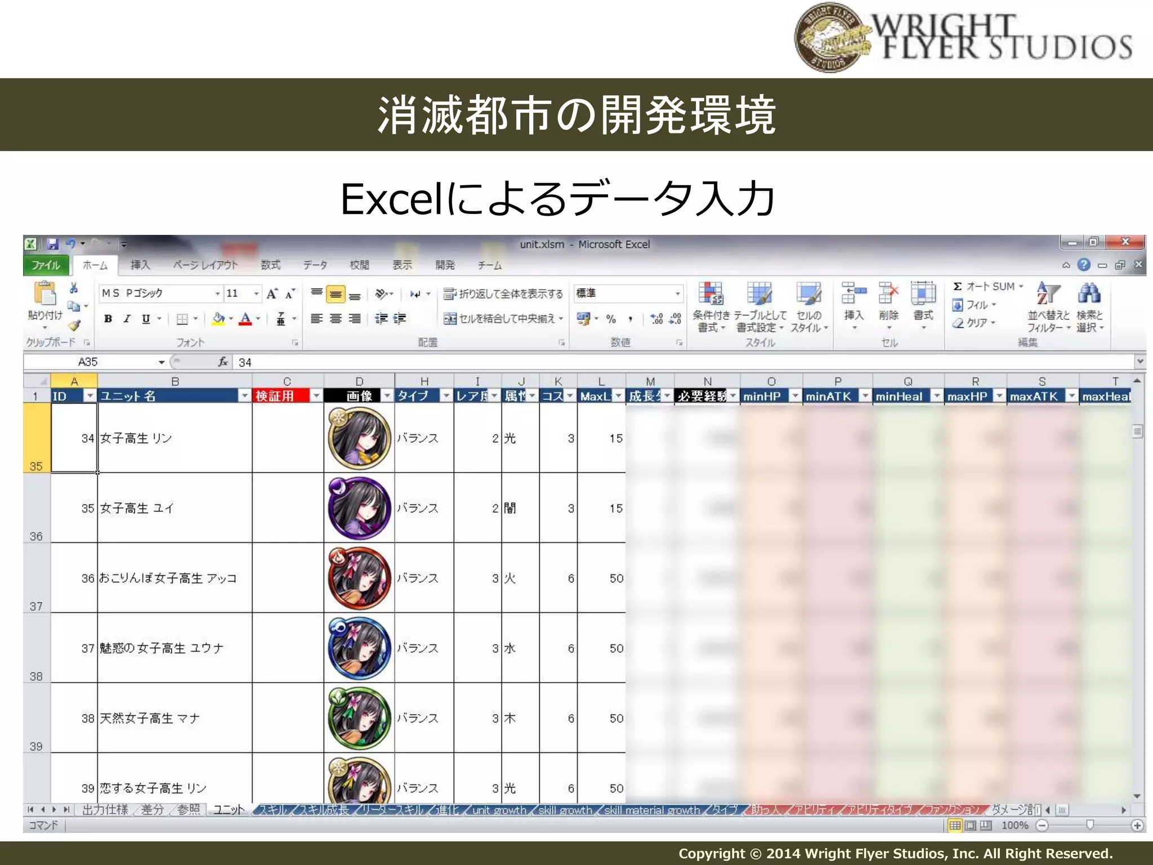Image resolution: width=1153 pixels, height=865 pixels.
Task: Click the increase decimal icon
Action: [x=656, y=319]
